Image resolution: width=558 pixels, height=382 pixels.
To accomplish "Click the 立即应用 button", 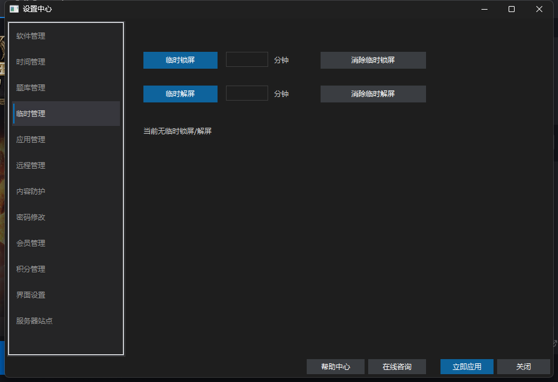I will point(467,367).
